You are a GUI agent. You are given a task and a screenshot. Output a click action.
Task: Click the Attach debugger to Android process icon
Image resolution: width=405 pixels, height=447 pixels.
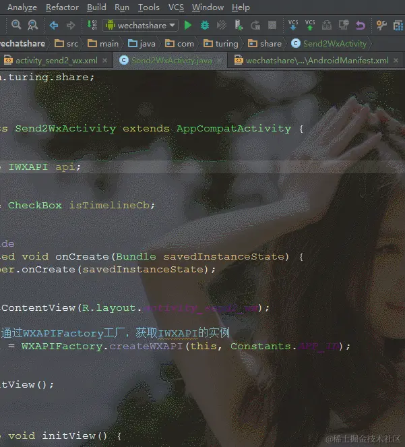click(x=239, y=25)
